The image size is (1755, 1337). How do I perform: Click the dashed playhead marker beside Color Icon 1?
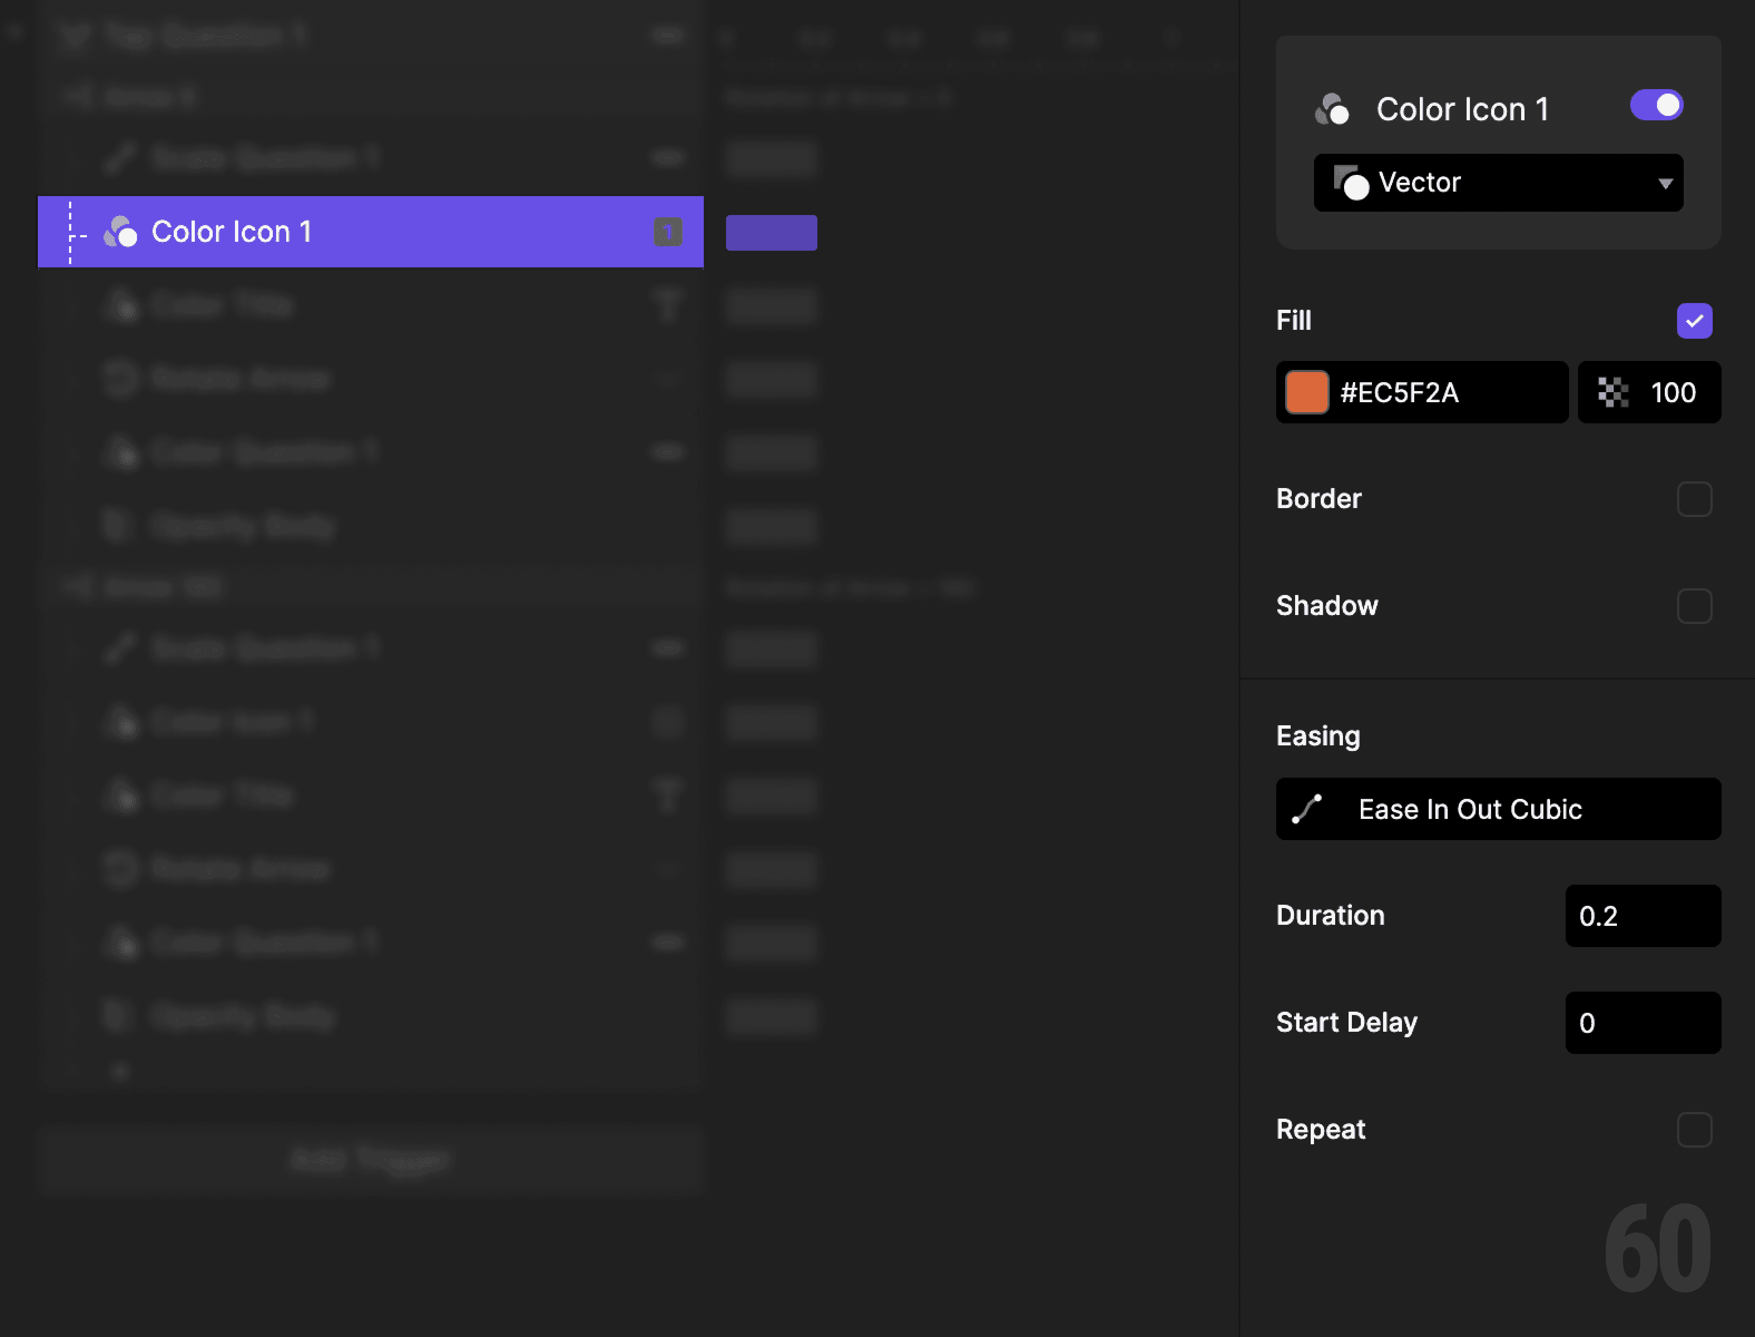click(x=70, y=232)
